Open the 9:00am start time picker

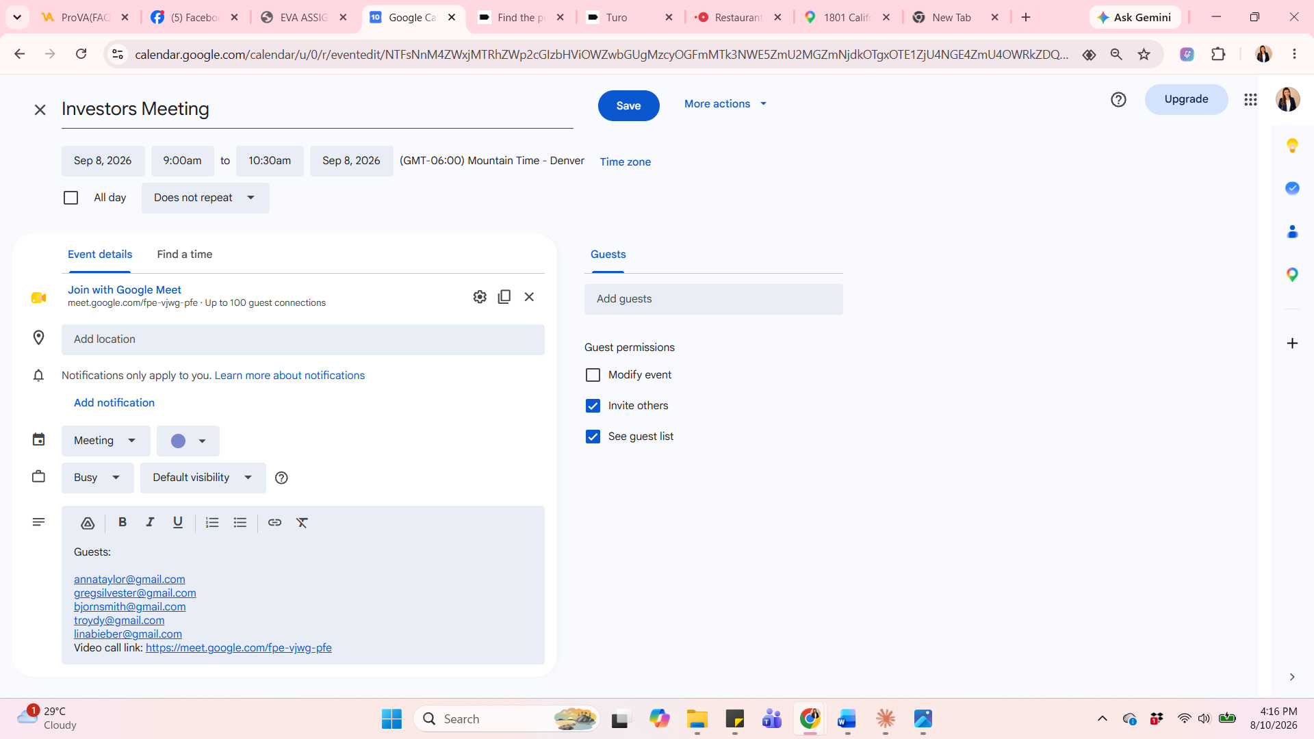(x=182, y=161)
